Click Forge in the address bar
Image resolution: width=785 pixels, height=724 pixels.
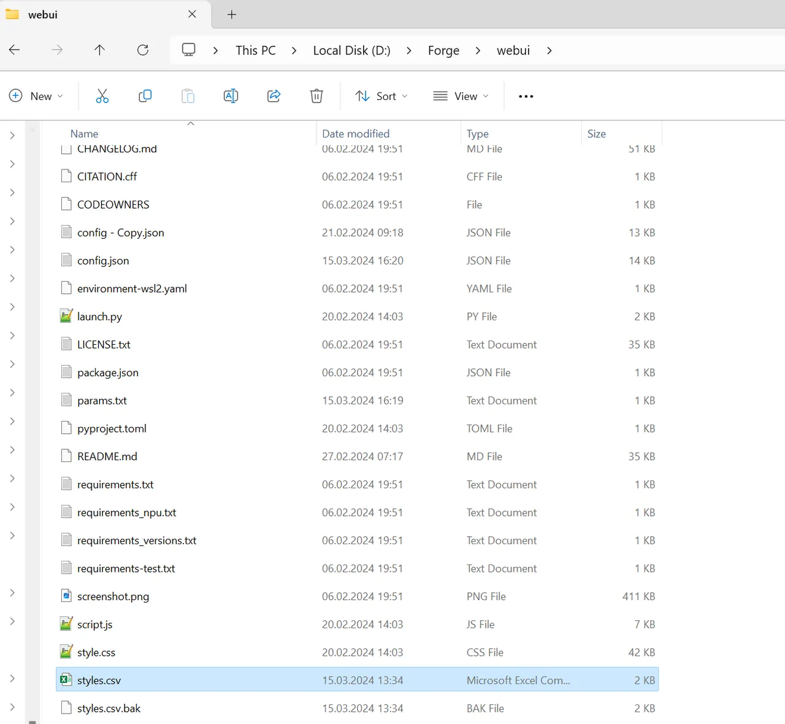pos(443,50)
